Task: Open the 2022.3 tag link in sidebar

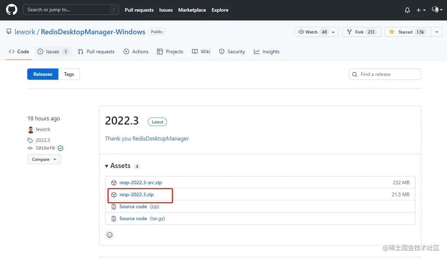Action: [43, 140]
